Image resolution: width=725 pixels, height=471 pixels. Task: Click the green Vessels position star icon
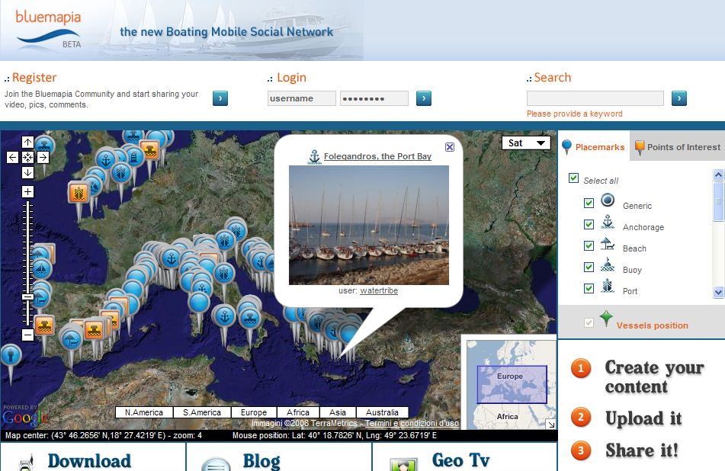(606, 319)
